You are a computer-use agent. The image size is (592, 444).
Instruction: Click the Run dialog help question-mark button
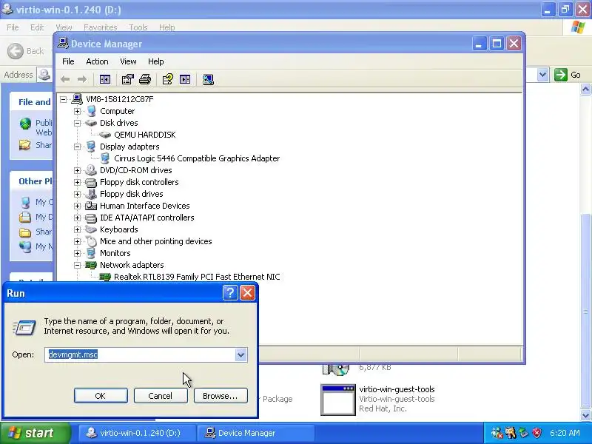[230, 292]
